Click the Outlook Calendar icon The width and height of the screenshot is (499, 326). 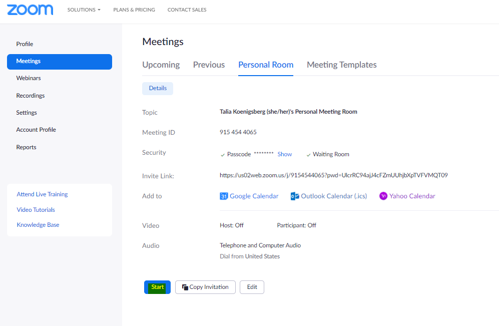[x=295, y=196]
